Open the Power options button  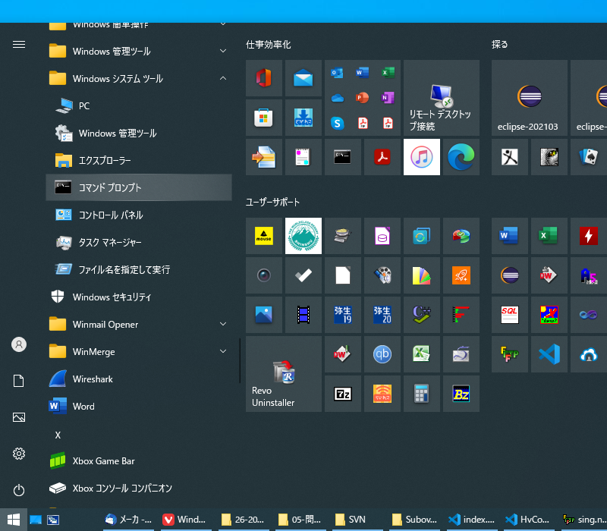(x=19, y=490)
